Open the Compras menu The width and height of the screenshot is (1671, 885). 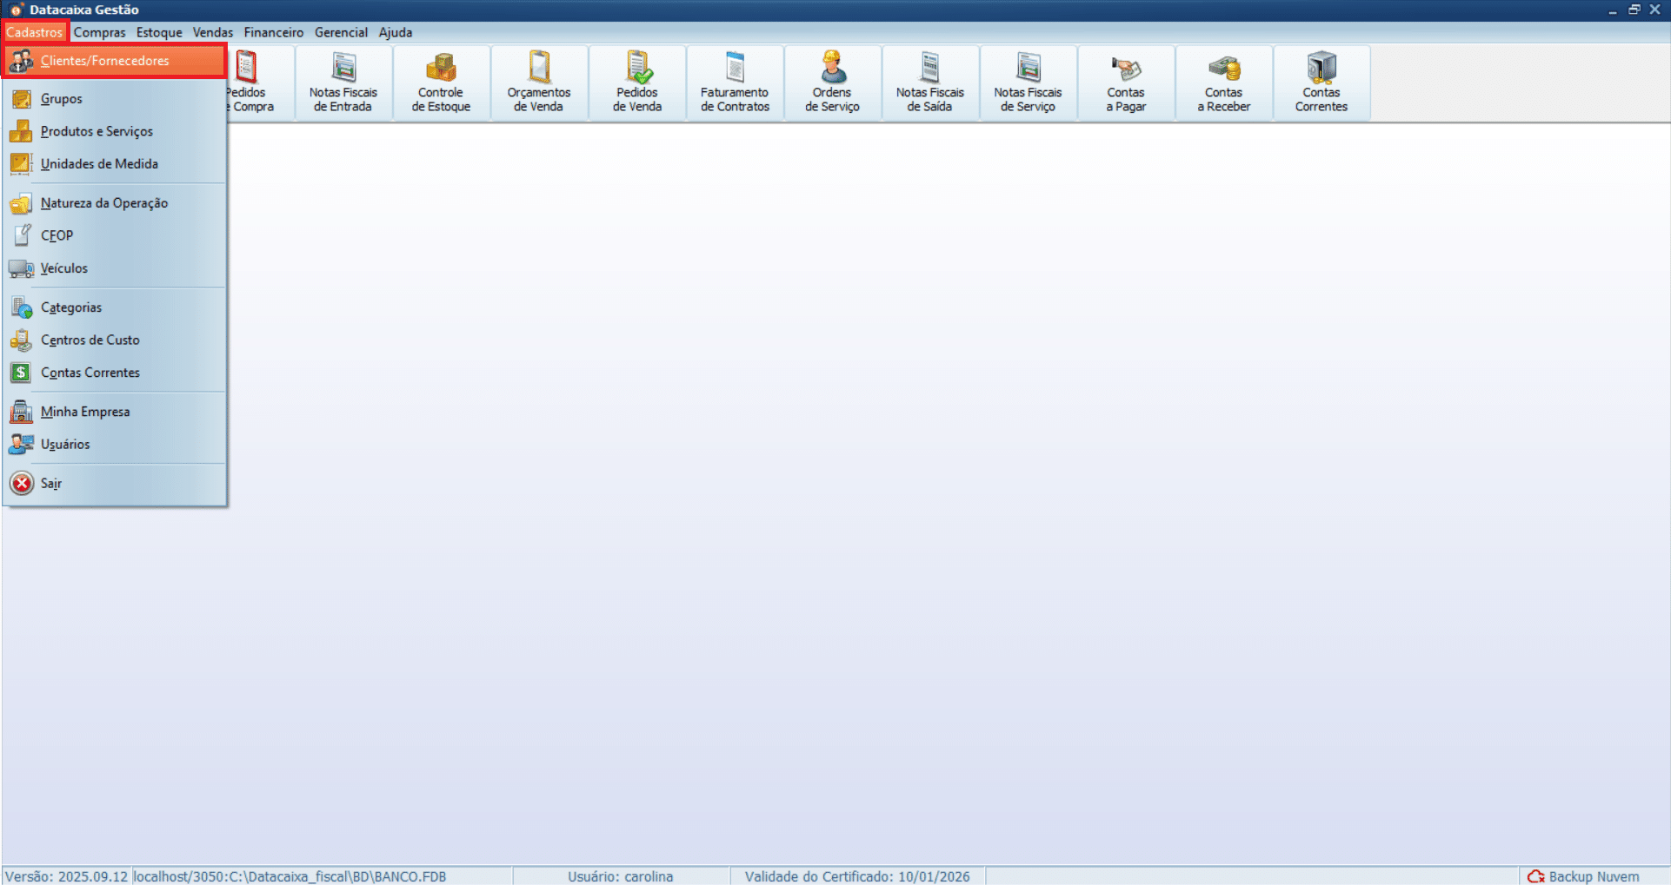[99, 32]
